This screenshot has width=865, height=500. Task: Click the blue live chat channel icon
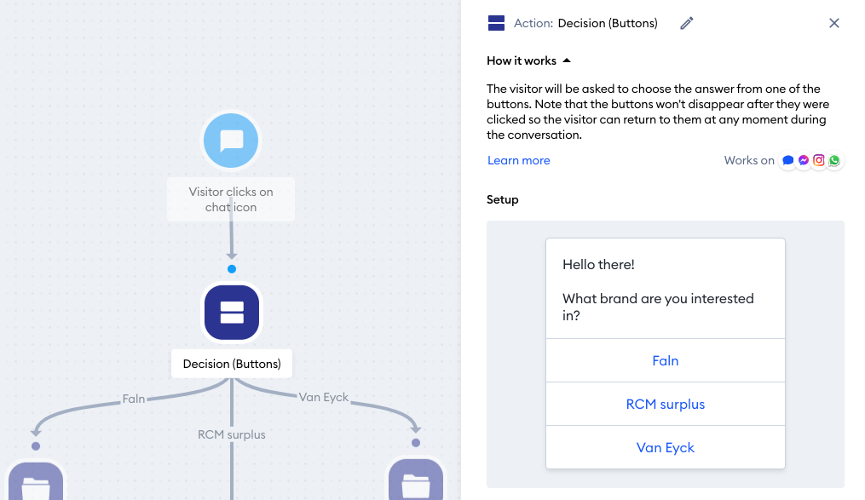788,160
